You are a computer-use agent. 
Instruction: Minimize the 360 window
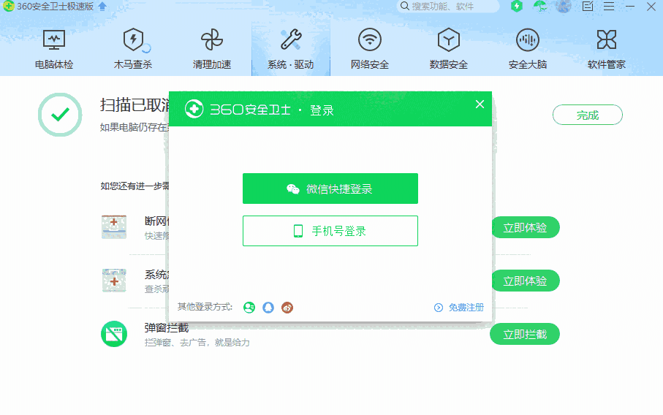pyautogui.click(x=630, y=6)
